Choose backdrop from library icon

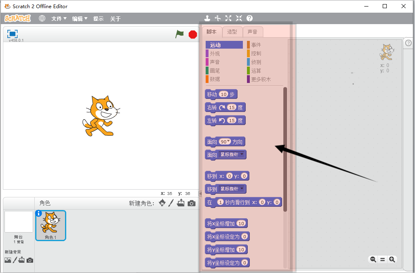8,260
